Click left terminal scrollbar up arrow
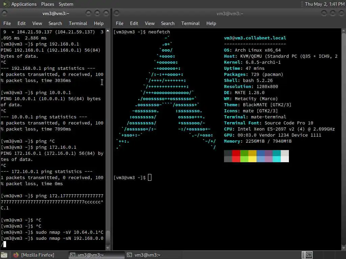 [108, 31]
